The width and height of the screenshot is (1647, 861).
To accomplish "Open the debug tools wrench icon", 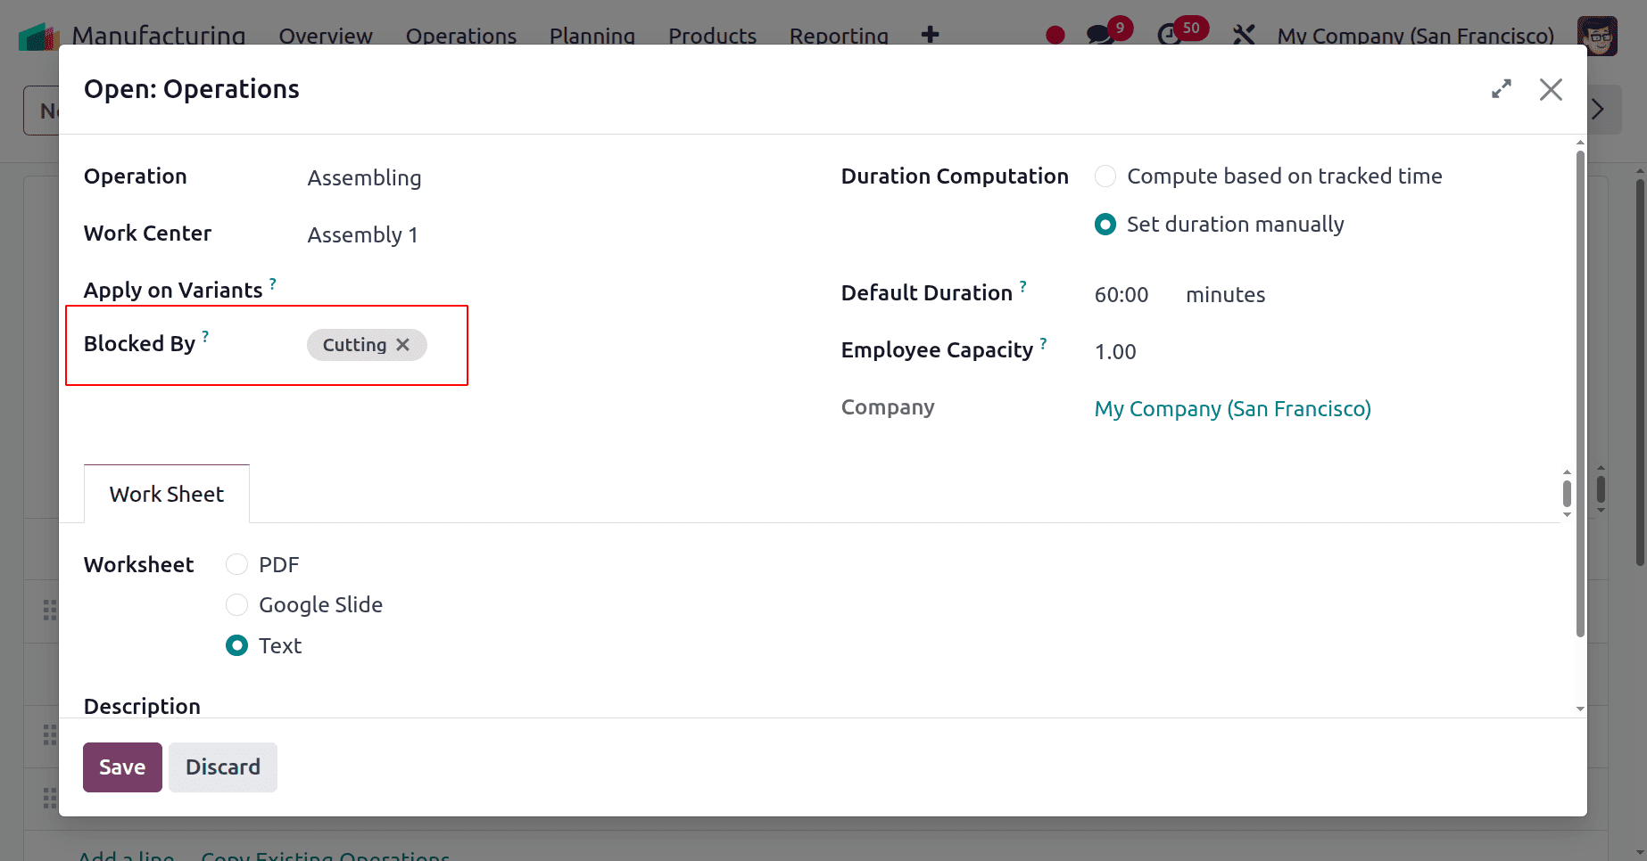I will click(x=1244, y=36).
